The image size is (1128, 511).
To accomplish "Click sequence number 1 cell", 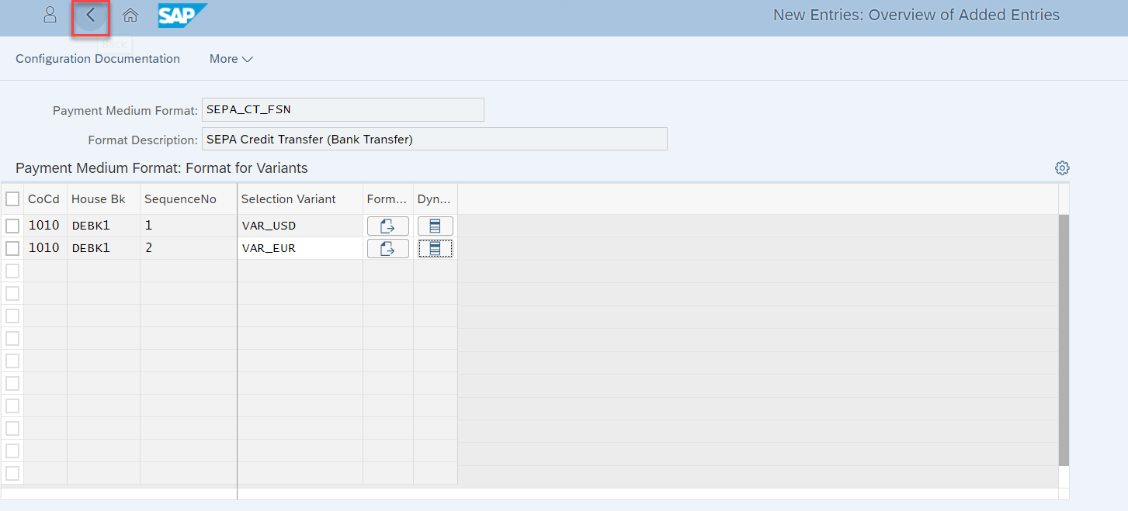I will point(189,226).
